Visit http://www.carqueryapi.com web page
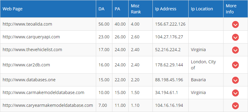This screenshot has height=112, width=248. pos(31,37)
